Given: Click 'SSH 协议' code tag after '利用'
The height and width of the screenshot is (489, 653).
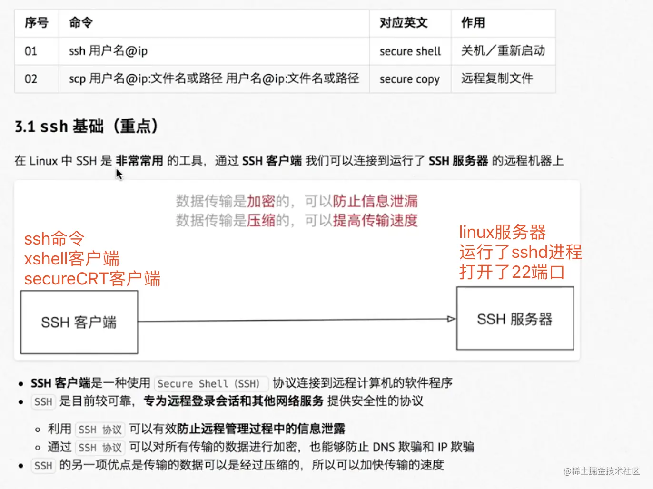Looking at the screenshot, I should click(100, 430).
